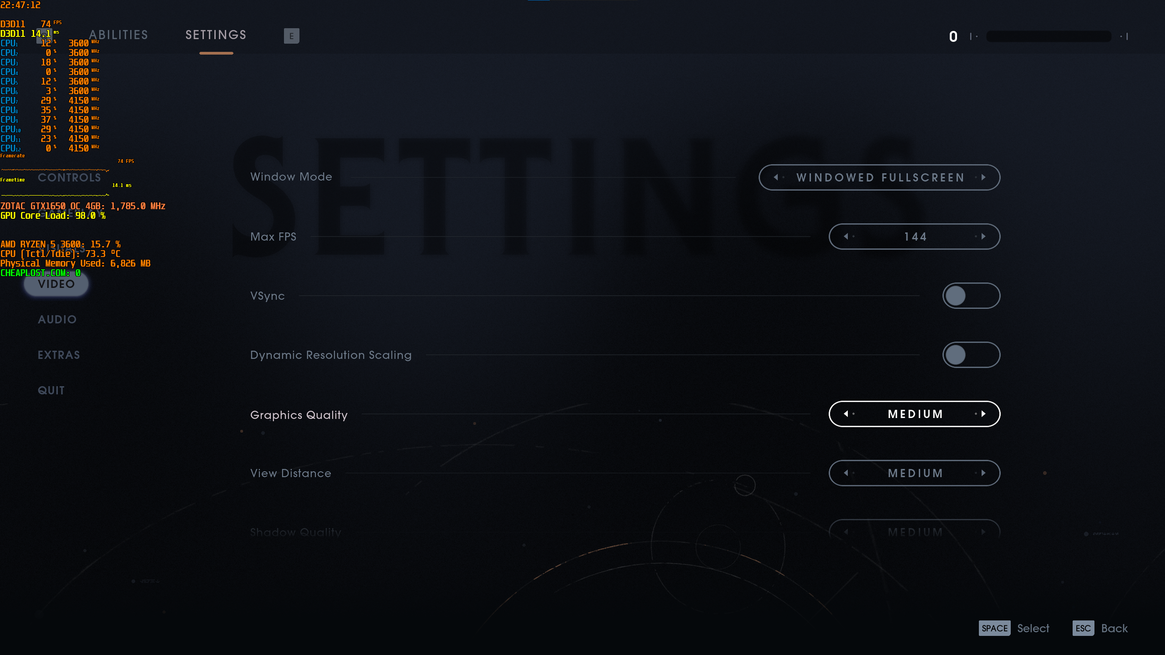Viewport: 1165px width, 655px height.
Task: Turn on Dynamic Resolution Scaling
Action: [971, 355]
